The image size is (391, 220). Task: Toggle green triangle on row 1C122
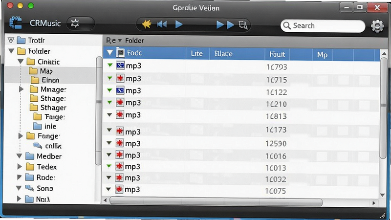pyautogui.click(x=109, y=90)
